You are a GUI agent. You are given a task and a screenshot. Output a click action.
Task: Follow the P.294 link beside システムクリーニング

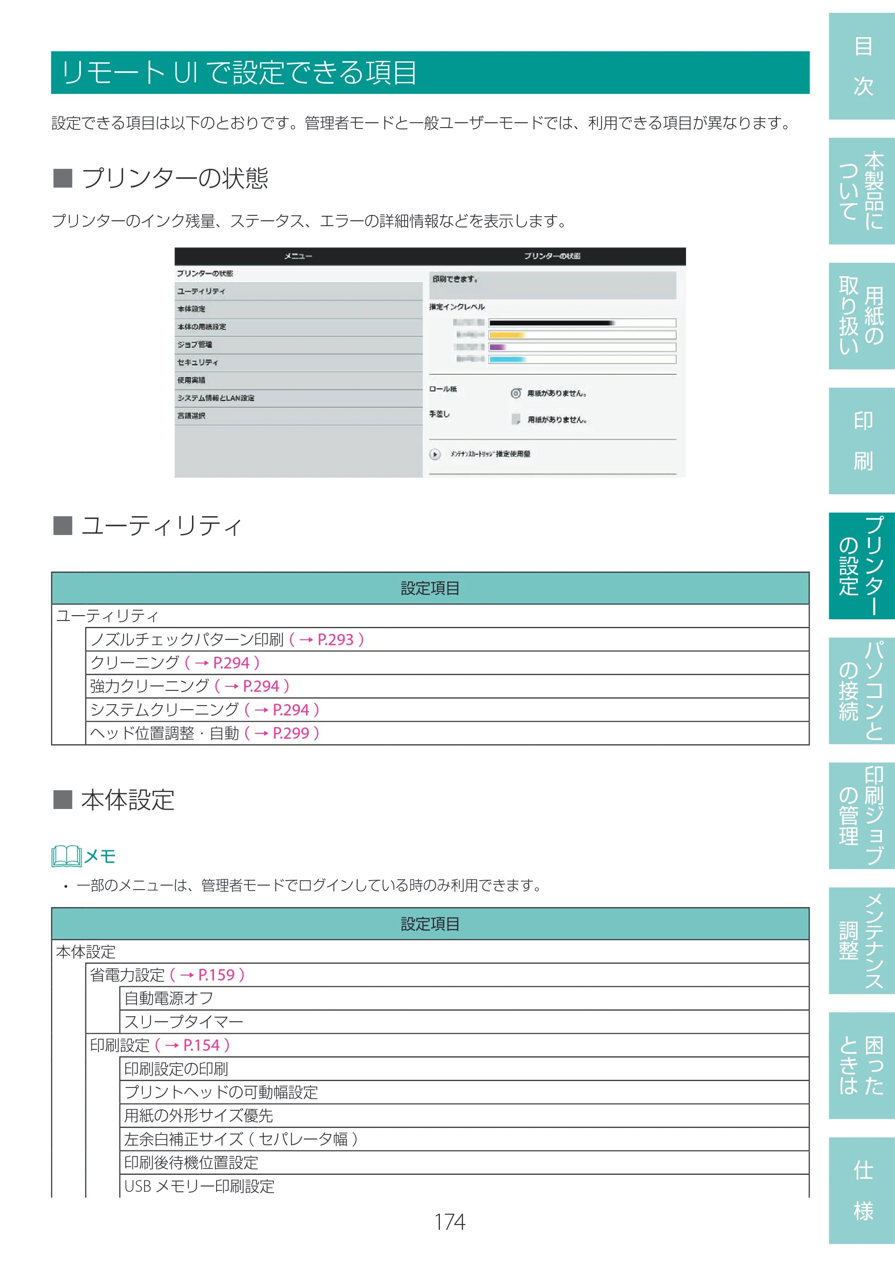[x=282, y=710]
